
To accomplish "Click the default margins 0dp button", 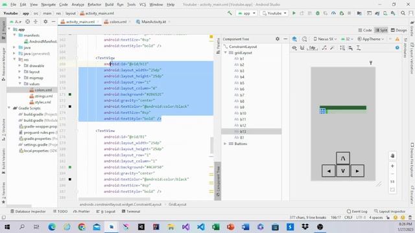I will 313,48.
